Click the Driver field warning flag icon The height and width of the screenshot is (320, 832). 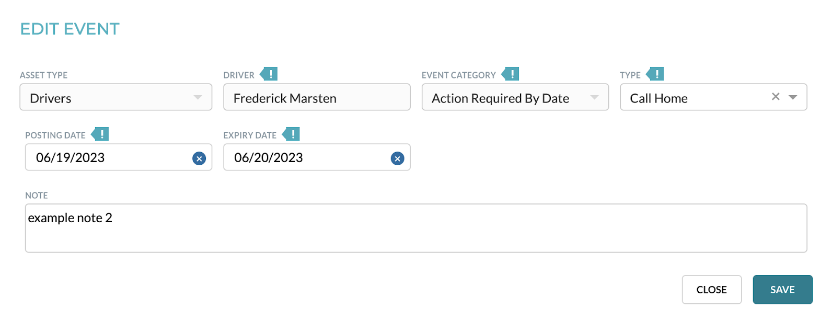coord(269,74)
